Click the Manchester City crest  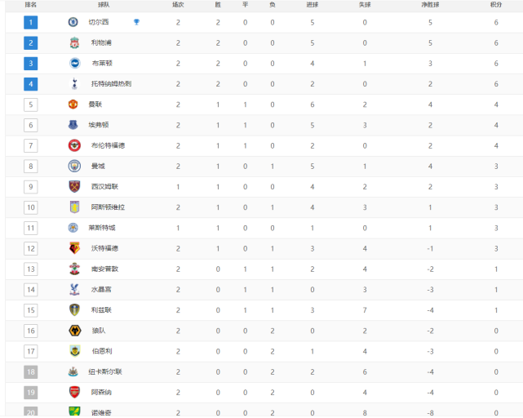coord(74,166)
